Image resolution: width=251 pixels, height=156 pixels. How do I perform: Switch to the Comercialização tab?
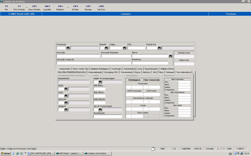(95, 72)
